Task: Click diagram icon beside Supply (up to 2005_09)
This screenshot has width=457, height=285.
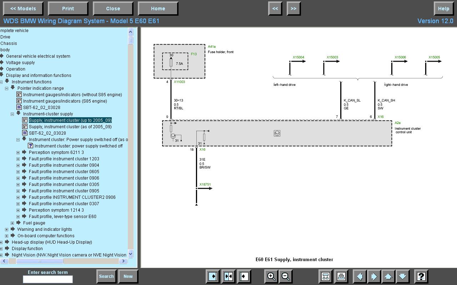Action: pyautogui.click(x=25, y=120)
